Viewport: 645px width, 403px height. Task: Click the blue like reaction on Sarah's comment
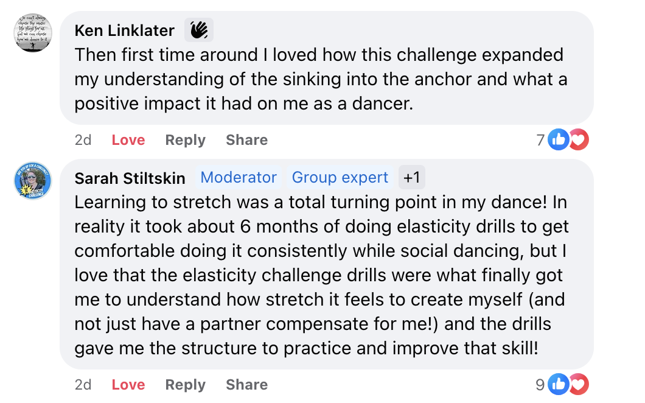pyautogui.click(x=558, y=384)
